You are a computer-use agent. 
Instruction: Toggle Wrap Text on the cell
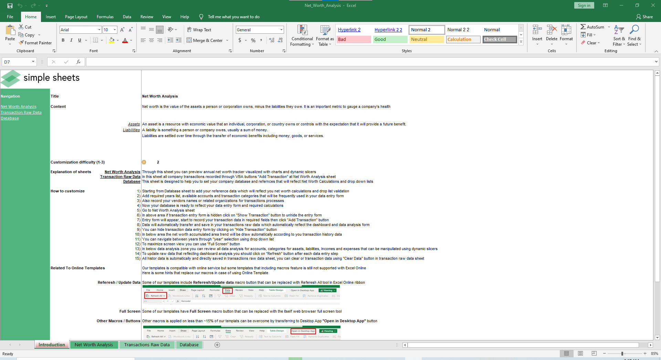point(199,30)
